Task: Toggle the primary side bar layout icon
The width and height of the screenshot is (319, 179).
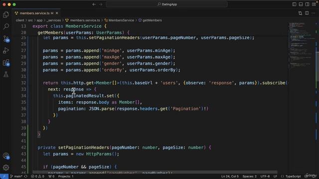Action: point(294,4)
